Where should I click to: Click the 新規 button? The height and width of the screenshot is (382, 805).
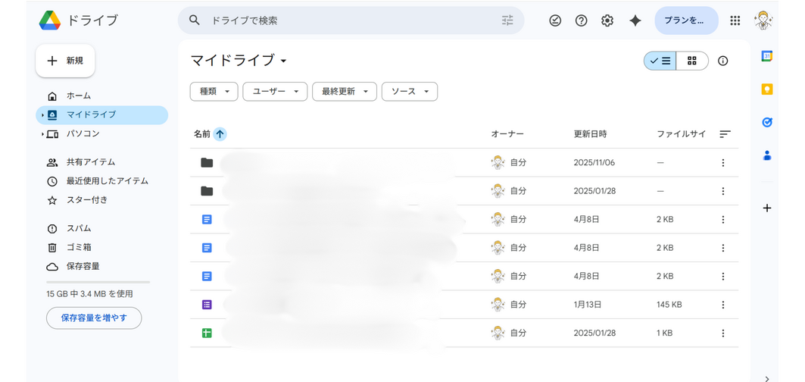pyautogui.click(x=65, y=61)
